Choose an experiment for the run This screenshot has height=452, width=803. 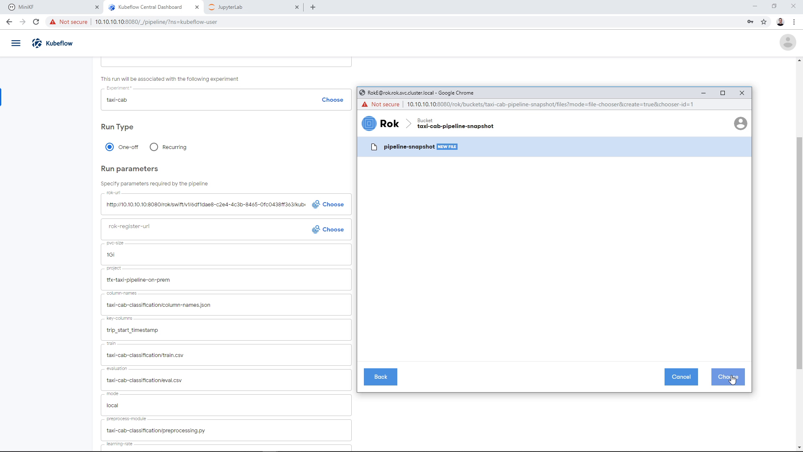click(x=332, y=100)
